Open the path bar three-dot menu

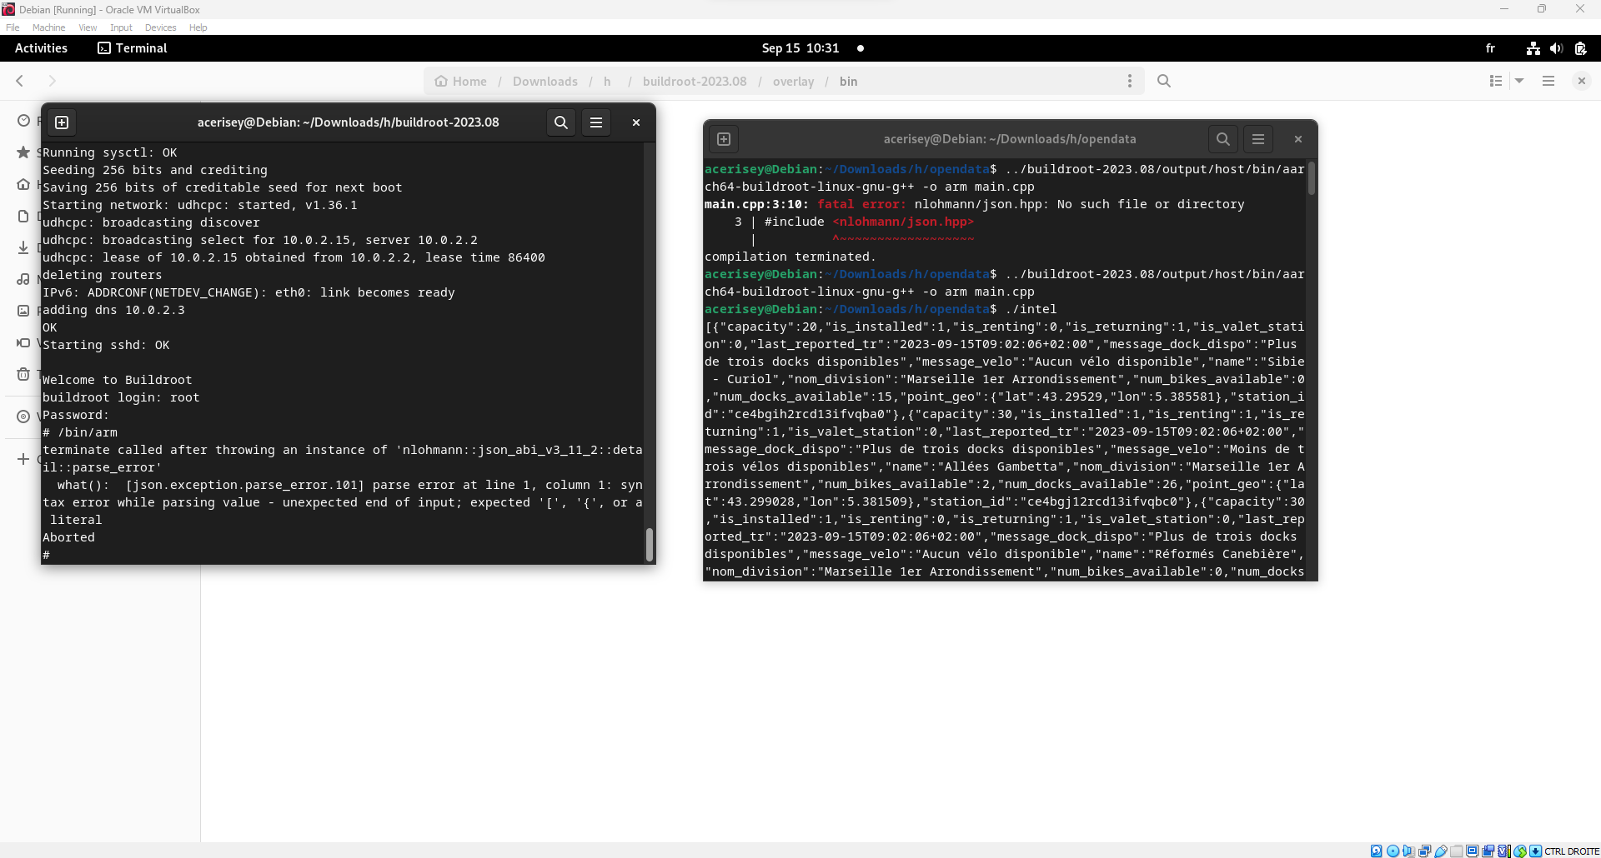(1130, 81)
